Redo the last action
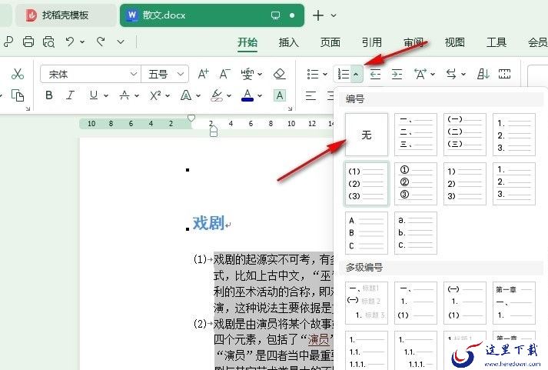 click(x=101, y=42)
